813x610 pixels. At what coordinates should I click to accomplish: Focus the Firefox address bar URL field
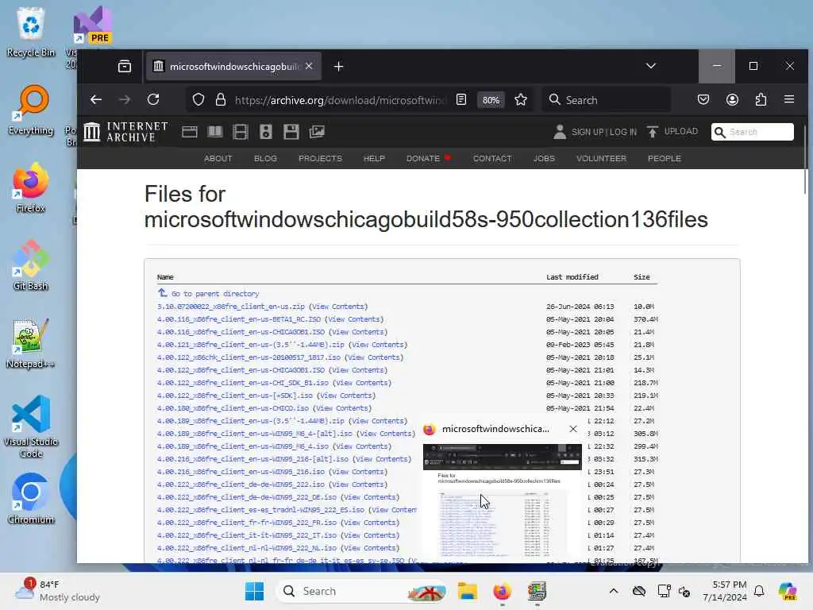click(x=340, y=100)
